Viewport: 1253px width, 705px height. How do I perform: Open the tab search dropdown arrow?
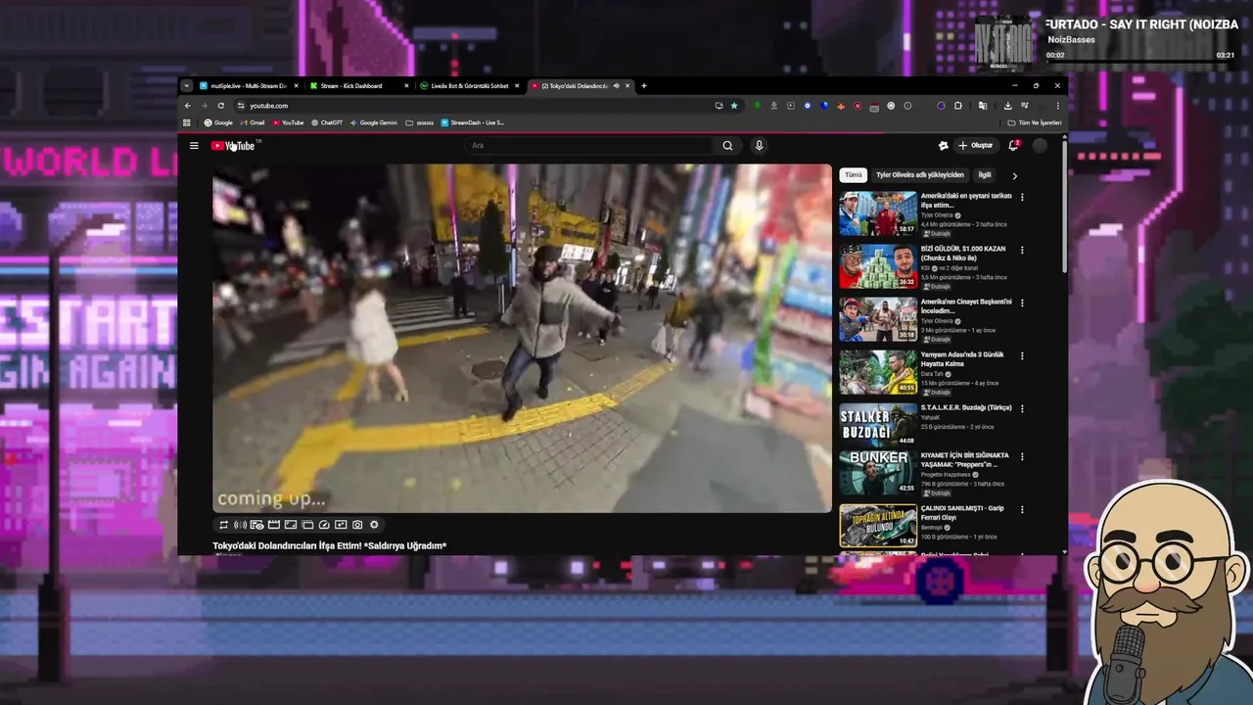click(x=187, y=86)
